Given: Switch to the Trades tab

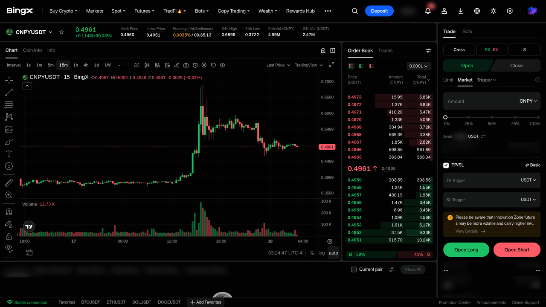Looking at the screenshot, I should [385, 50].
